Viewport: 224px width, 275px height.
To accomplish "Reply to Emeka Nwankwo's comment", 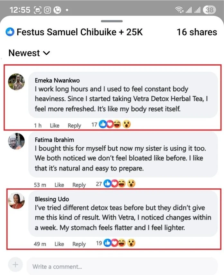I will [74, 125].
